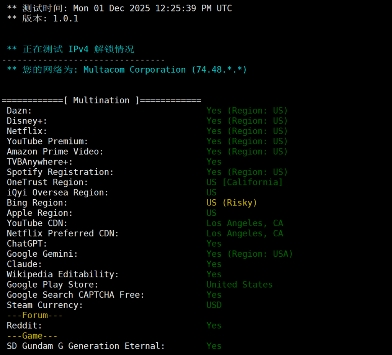Screen dimensions: 392x355
Task: Click the 'US [California]' OneTrust result
Action: 244,182
